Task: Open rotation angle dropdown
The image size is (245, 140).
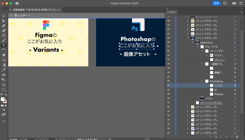Action: pyautogui.click(x=36, y=139)
